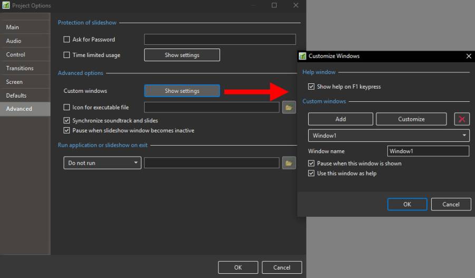This screenshot has width=475, height=278.
Task: Click Show settings for Time limited usage
Action: [182, 55]
